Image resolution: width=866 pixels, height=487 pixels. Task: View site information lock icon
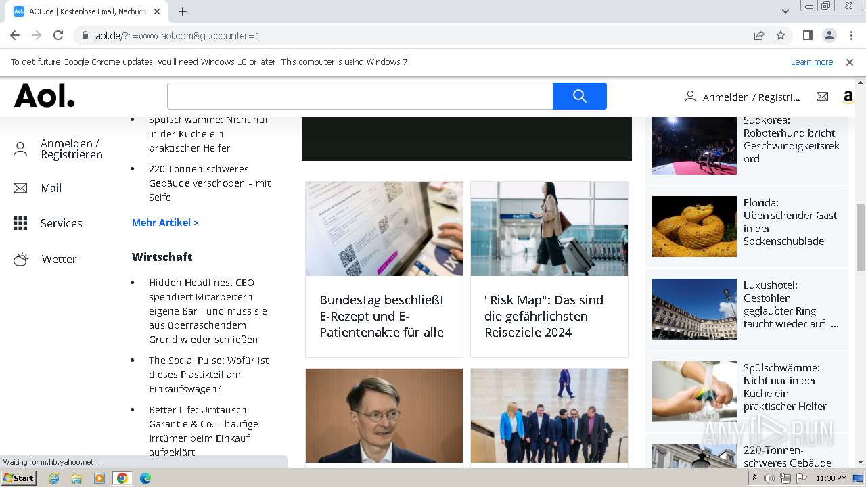[x=85, y=35]
